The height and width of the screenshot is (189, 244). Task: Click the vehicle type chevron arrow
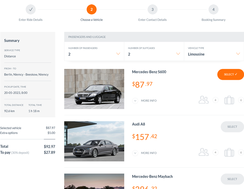[238, 54]
